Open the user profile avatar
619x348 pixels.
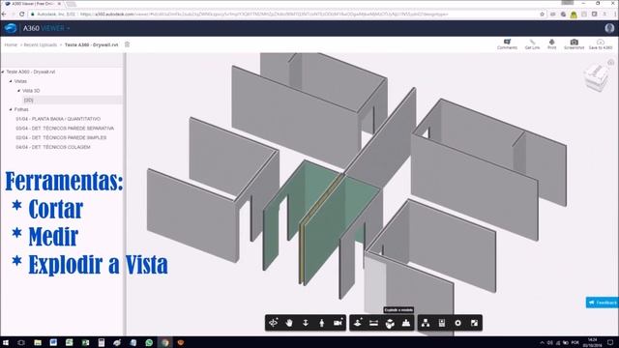click(x=609, y=28)
